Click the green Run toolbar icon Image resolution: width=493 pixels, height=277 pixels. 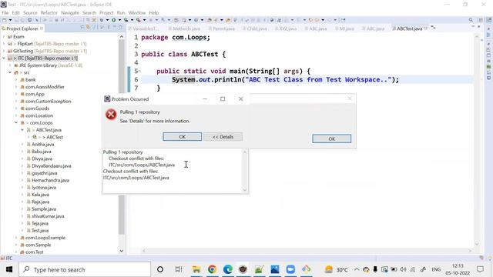(113, 20)
